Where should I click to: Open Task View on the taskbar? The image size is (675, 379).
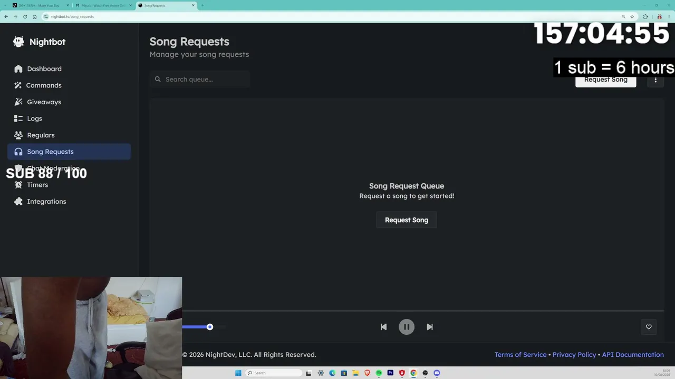point(308,373)
